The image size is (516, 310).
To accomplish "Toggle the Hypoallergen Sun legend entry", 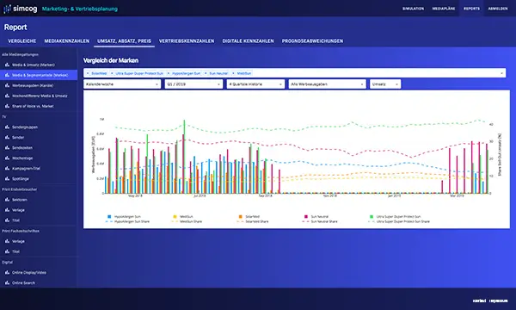I will click(124, 217).
